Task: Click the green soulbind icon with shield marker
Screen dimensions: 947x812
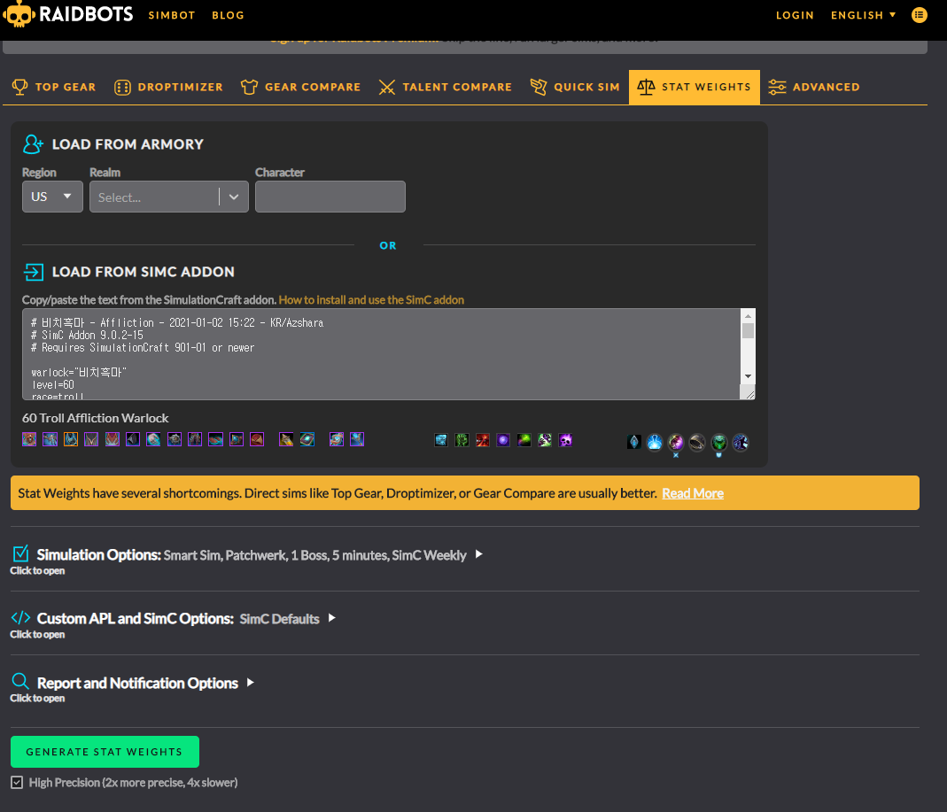Action: (718, 443)
